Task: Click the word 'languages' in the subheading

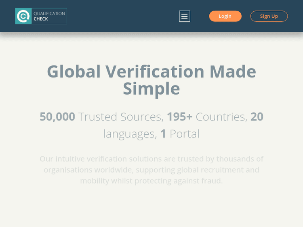Action: [x=129, y=133]
